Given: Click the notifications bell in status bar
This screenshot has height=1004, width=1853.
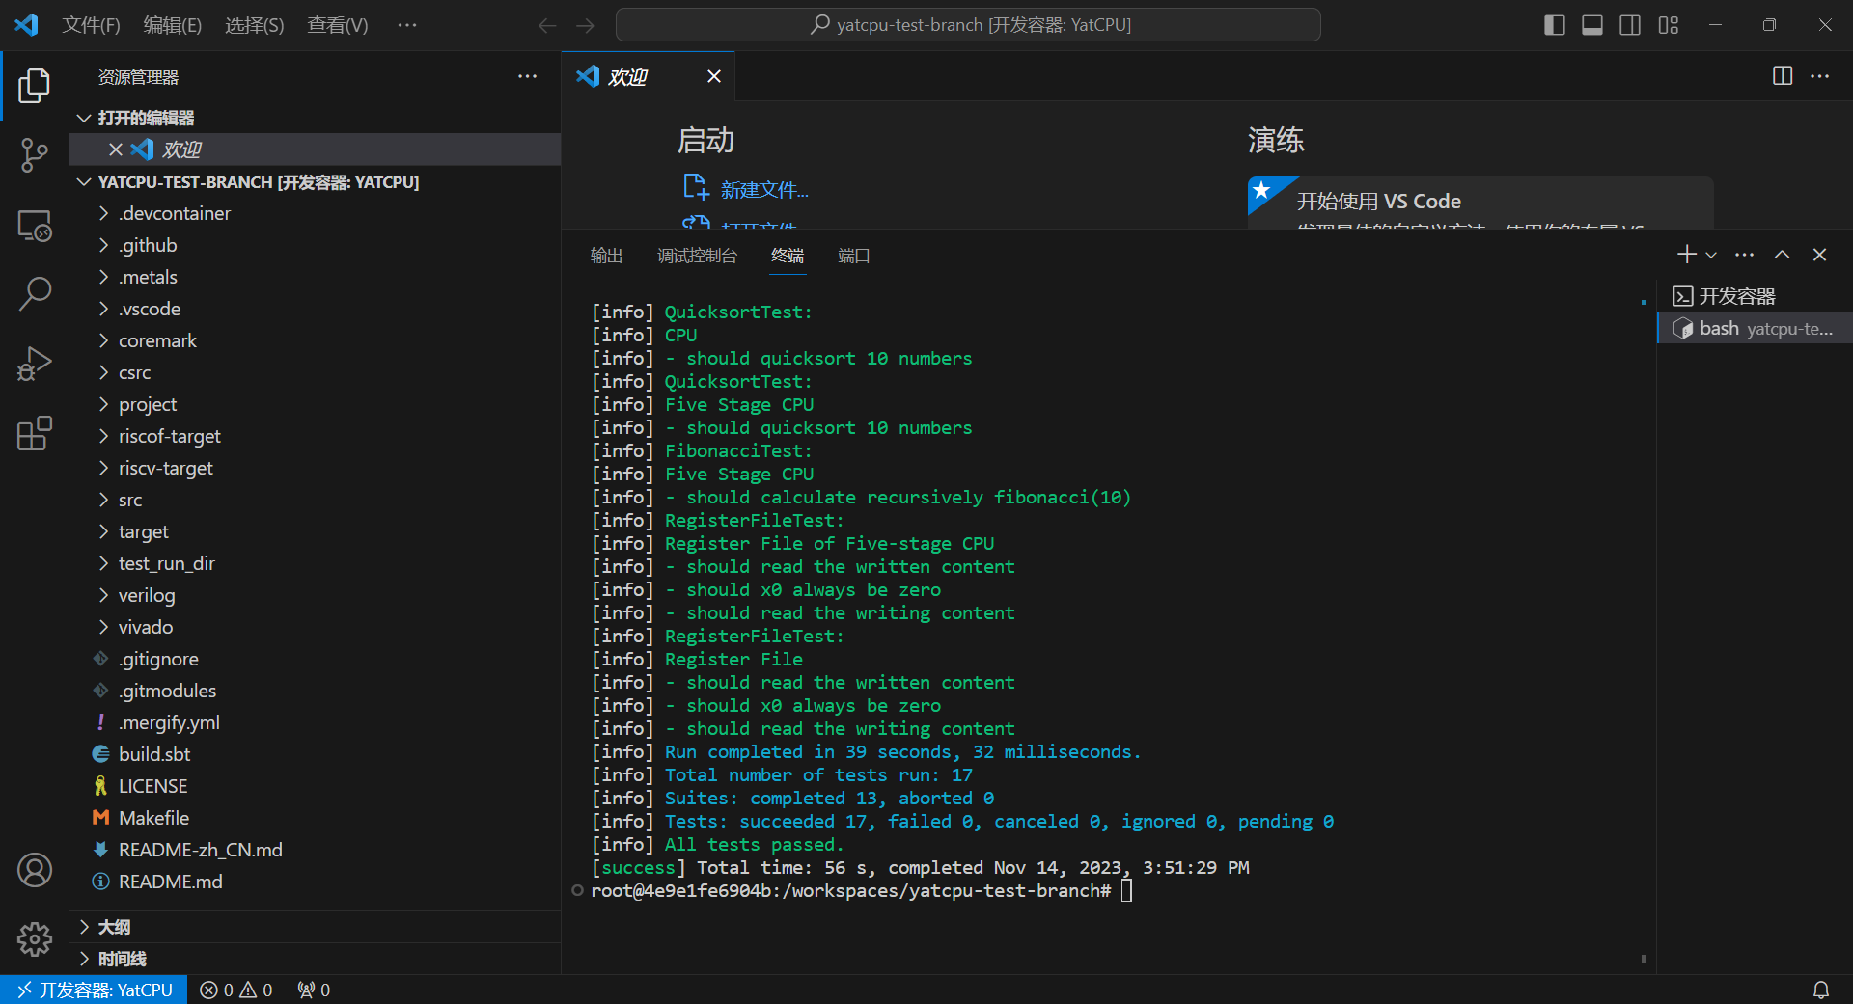Looking at the screenshot, I should tap(1820, 990).
